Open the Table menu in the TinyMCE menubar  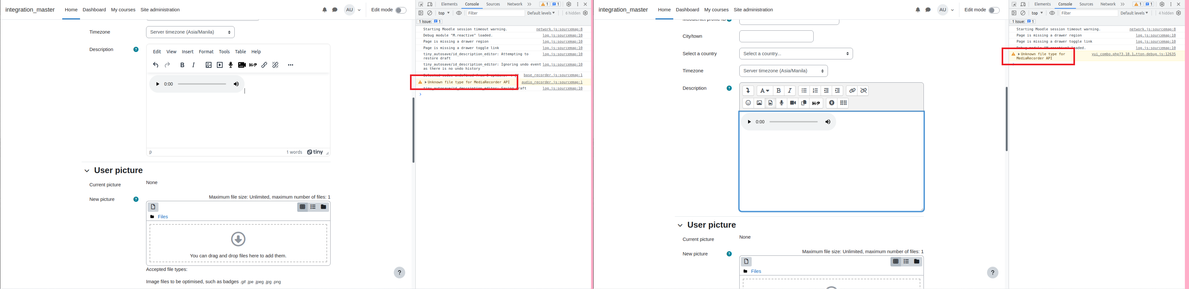[240, 52]
